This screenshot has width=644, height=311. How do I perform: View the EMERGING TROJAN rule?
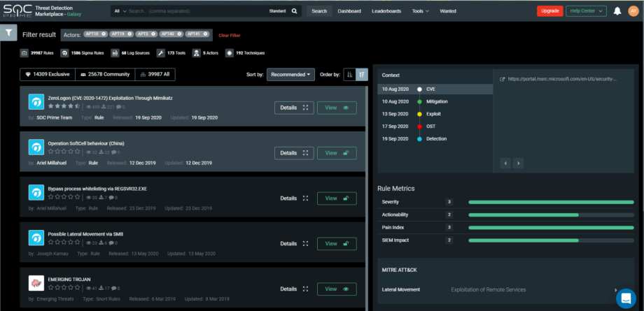coord(337,289)
